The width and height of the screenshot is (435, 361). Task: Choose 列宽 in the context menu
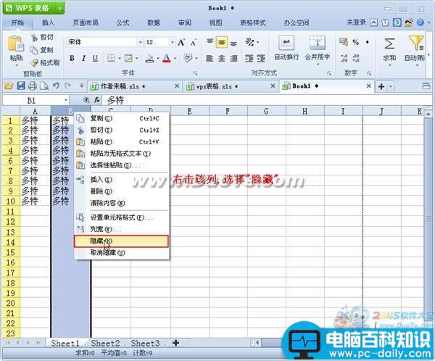coord(121,230)
